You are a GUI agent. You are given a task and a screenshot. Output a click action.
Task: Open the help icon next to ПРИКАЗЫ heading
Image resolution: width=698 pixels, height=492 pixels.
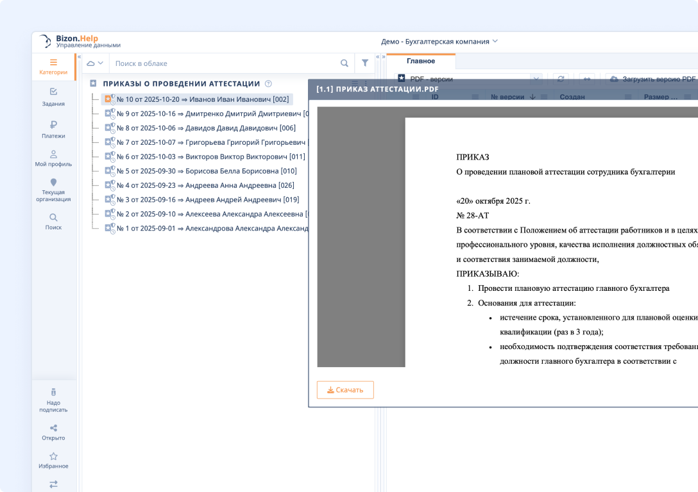click(x=268, y=84)
